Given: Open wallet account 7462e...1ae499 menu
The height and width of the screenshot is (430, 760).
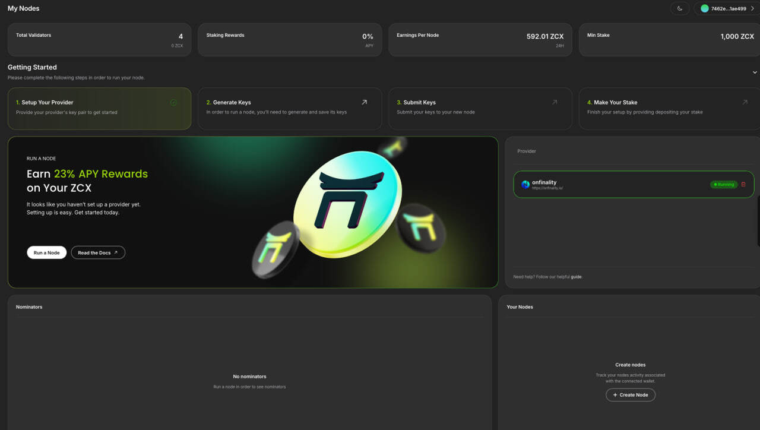Looking at the screenshot, I should 727,8.
